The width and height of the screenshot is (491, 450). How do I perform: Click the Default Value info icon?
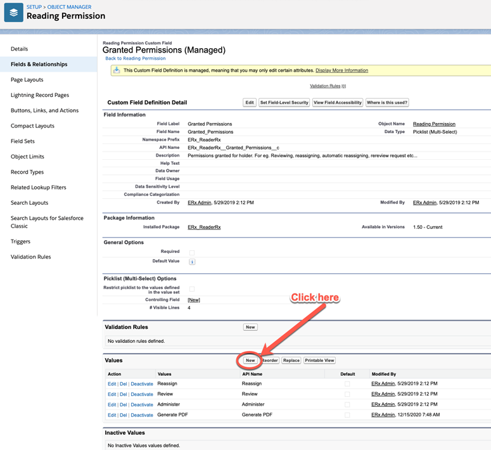click(x=192, y=261)
